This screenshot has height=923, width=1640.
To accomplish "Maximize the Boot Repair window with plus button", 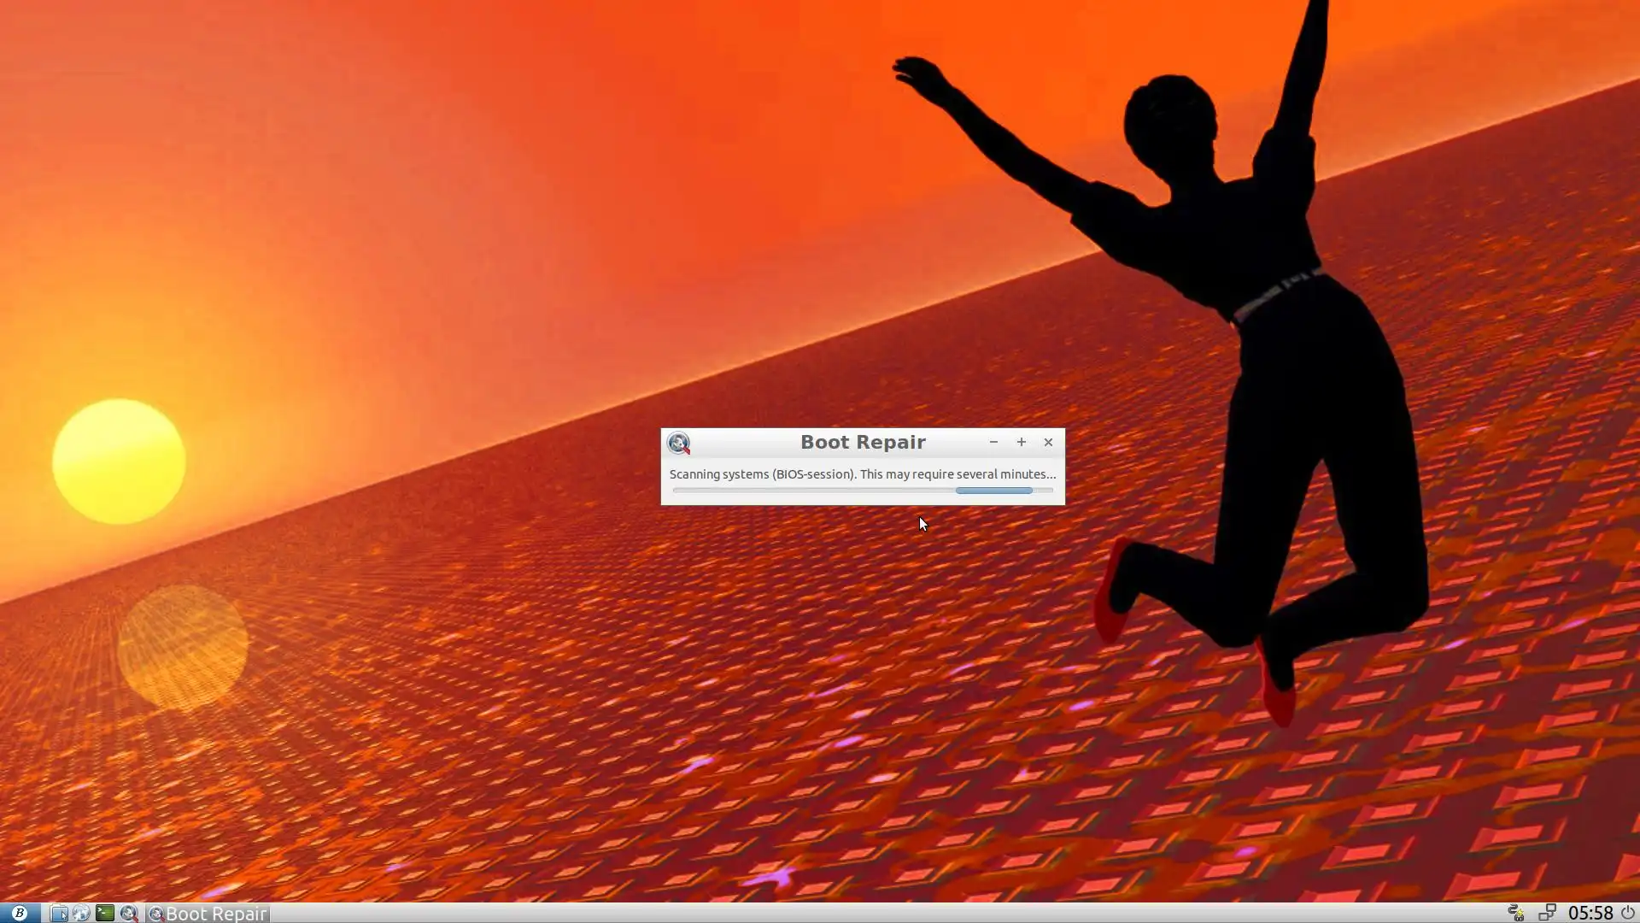I will pyautogui.click(x=1021, y=442).
